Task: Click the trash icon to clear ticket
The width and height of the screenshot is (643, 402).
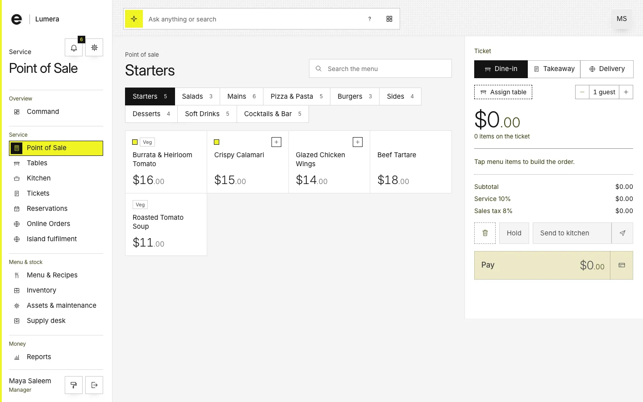Action: coord(485,233)
